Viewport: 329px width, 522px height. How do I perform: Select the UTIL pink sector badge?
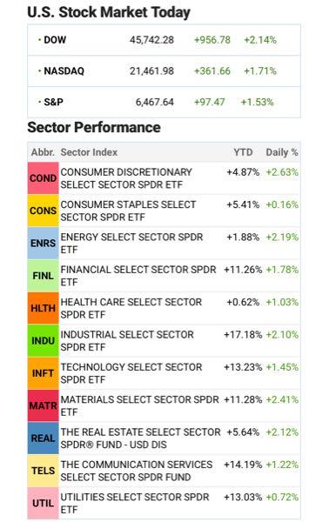tap(44, 503)
